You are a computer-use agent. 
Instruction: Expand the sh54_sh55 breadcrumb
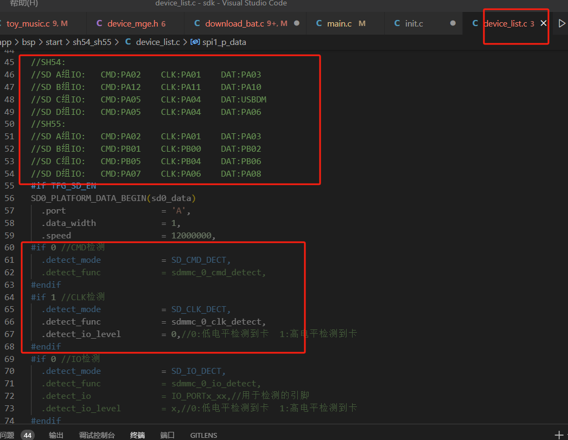tap(92, 42)
